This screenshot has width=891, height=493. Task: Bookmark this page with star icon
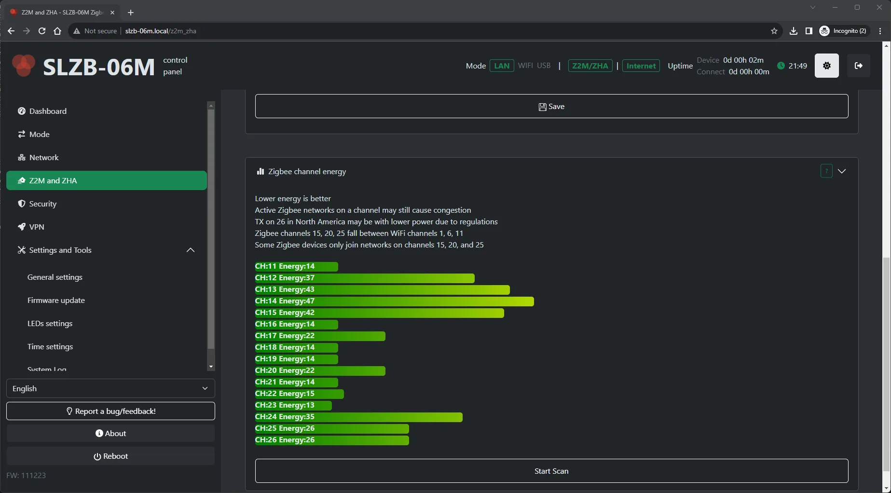(x=774, y=31)
